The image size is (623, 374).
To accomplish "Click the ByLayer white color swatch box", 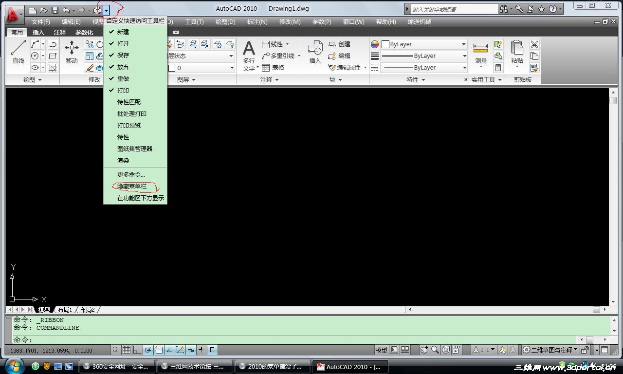I will tap(385, 44).
